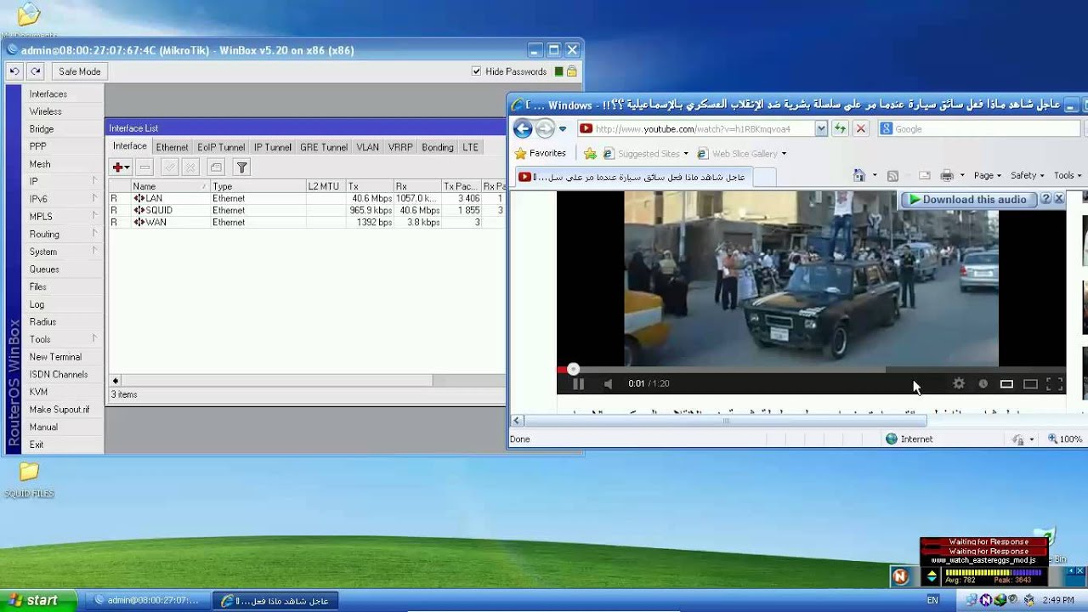
Task: Click the comment note icon in Interface List
Action: 216,167
